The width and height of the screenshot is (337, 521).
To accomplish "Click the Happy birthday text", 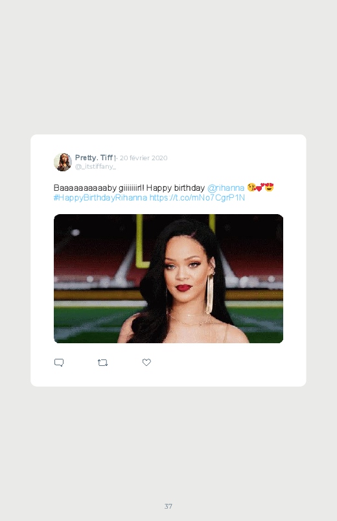I will click(x=176, y=188).
